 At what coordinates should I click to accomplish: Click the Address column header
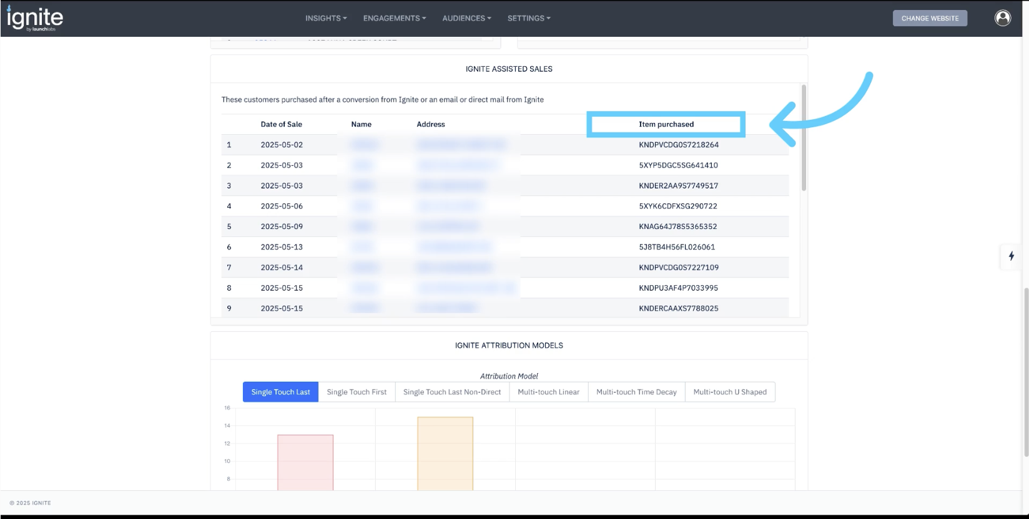point(431,124)
